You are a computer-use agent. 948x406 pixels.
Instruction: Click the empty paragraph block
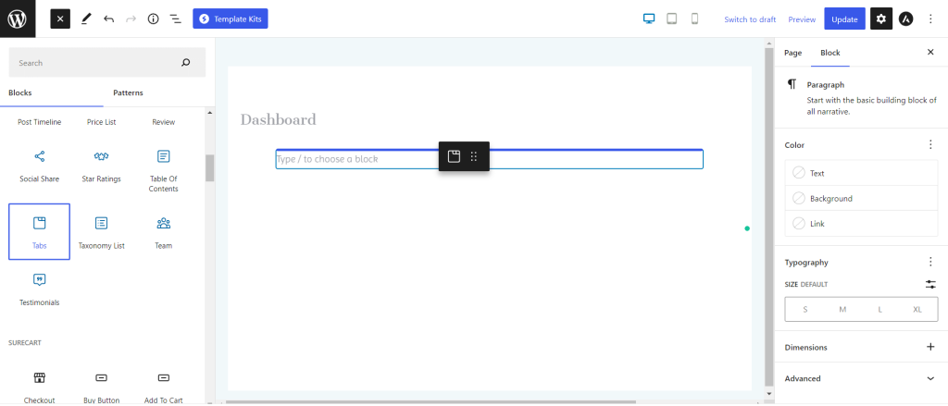pos(489,159)
